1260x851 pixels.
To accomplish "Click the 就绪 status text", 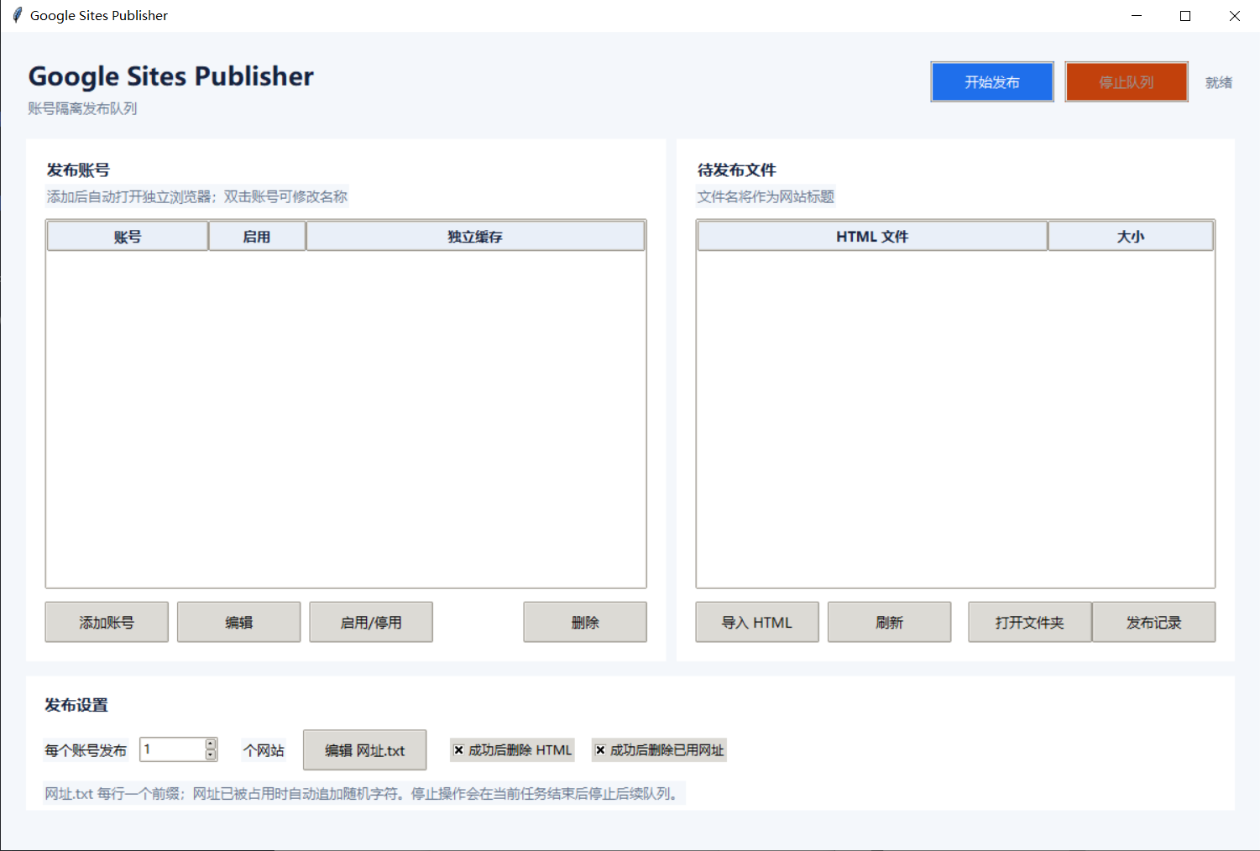I will (1219, 82).
